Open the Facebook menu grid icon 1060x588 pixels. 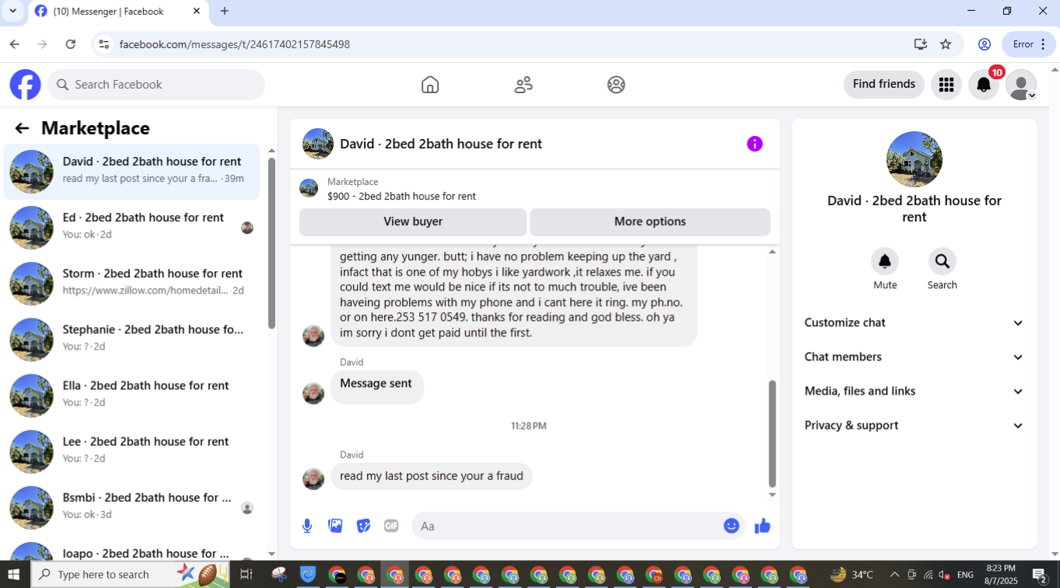[946, 85]
